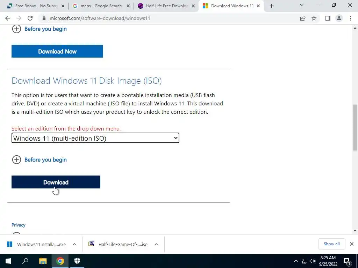Open network status tray icon
The width and height of the screenshot is (358, 268).
305,261
